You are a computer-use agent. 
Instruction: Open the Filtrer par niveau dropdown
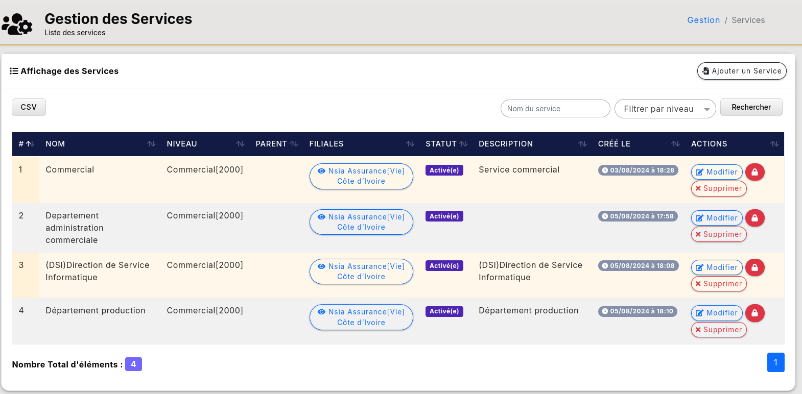click(x=665, y=109)
